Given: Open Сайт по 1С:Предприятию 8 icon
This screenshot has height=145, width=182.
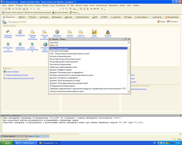Looking at the screenshot, I should click(32, 44).
